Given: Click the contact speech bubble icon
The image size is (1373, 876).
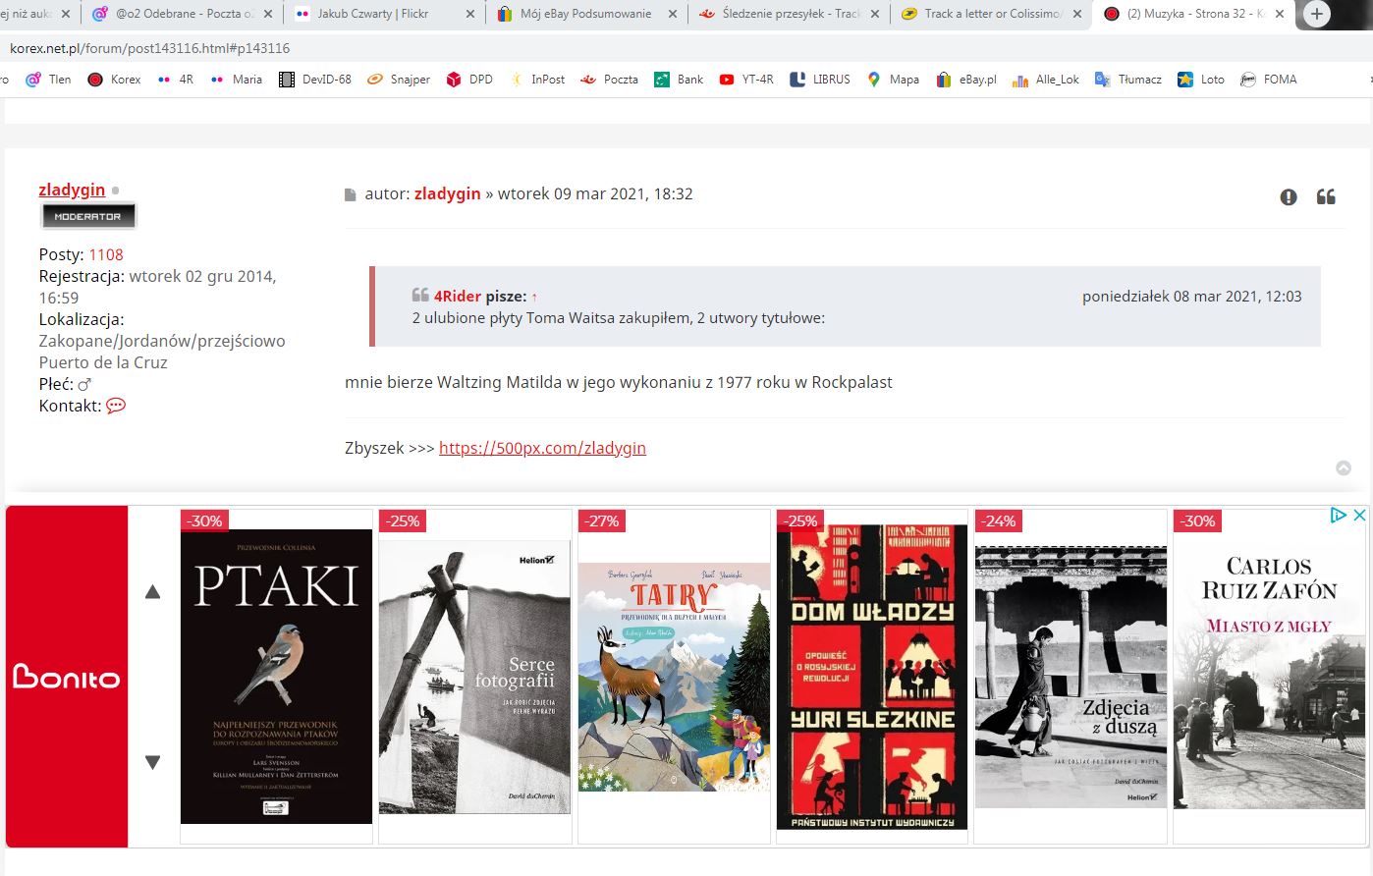Looking at the screenshot, I should 116,406.
